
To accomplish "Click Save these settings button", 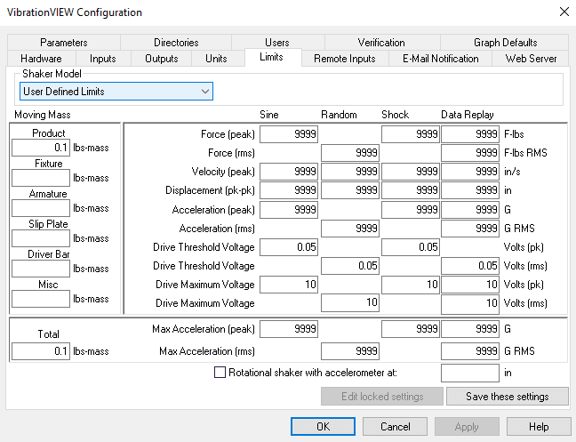I will (508, 396).
